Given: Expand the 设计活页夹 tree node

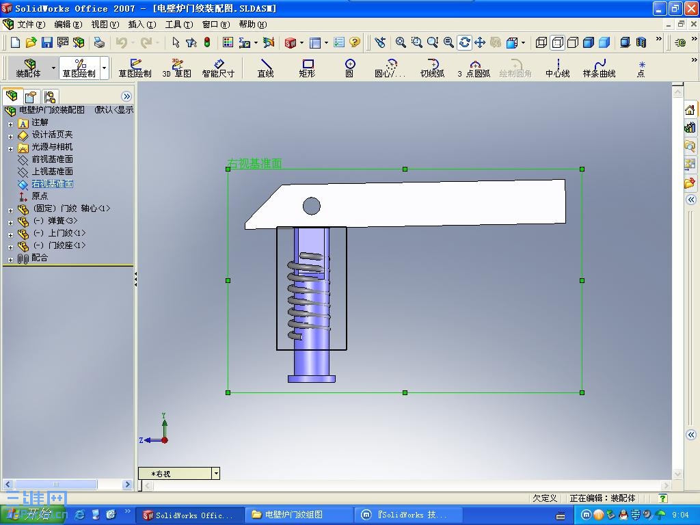Looking at the screenshot, I should 11,137.
